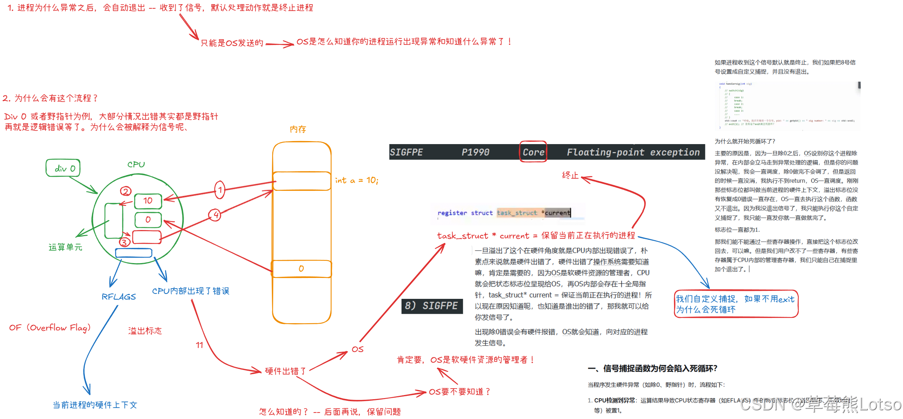Image resolution: width=903 pixels, height=419 pixels.
Task: Click the red "硬件出错了" text
Action: [x=285, y=371]
